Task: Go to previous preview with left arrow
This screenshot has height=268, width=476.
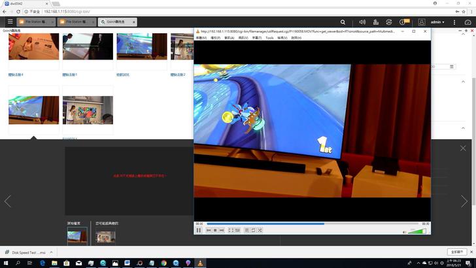Action: pyautogui.click(x=8, y=201)
